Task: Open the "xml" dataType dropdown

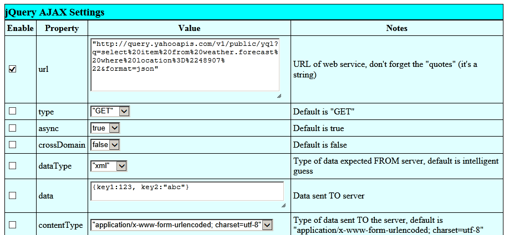Action: coord(109,166)
